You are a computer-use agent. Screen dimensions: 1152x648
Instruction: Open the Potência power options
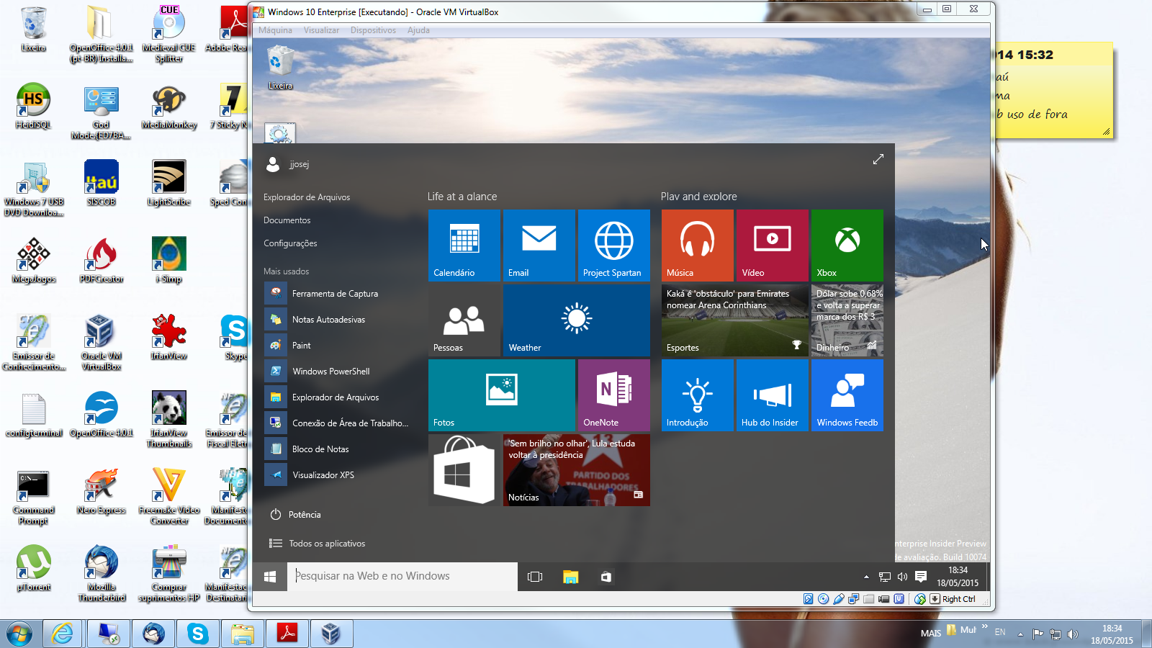click(x=304, y=515)
